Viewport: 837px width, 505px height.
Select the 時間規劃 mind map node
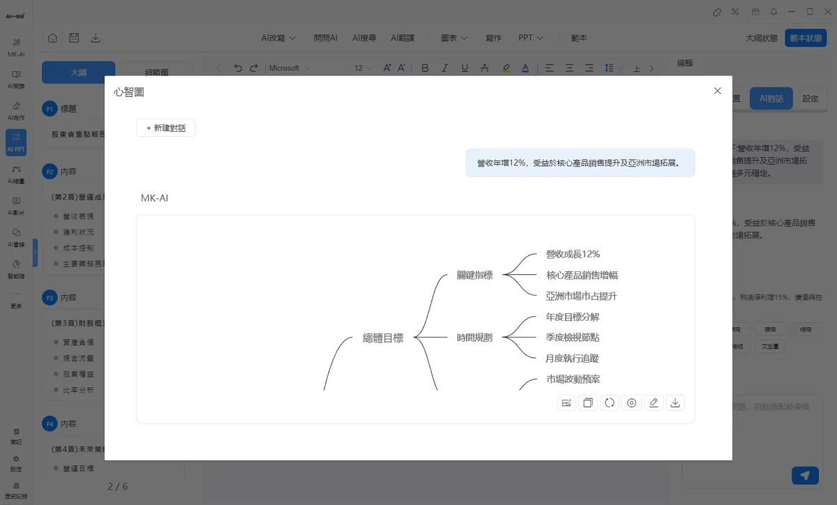pos(474,338)
